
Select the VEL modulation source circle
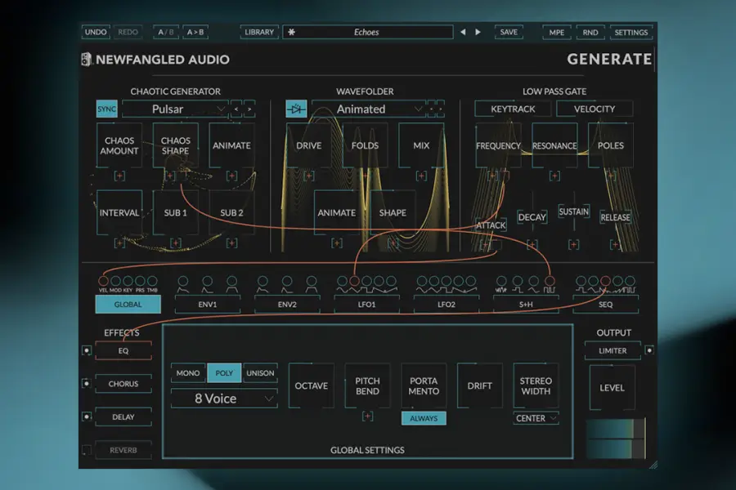point(103,280)
